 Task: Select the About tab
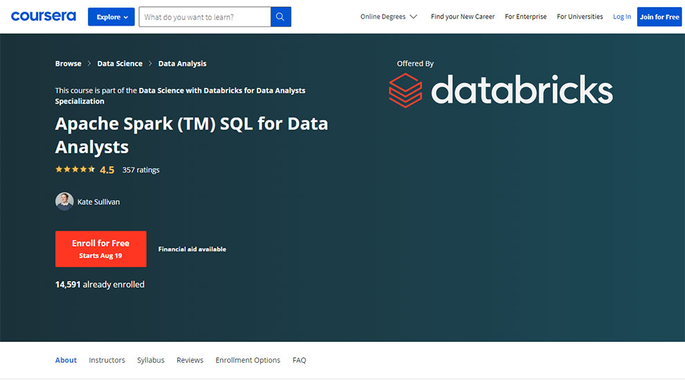click(x=66, y=360)
